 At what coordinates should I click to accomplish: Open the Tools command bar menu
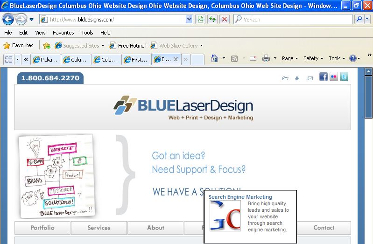click(337, 58)
